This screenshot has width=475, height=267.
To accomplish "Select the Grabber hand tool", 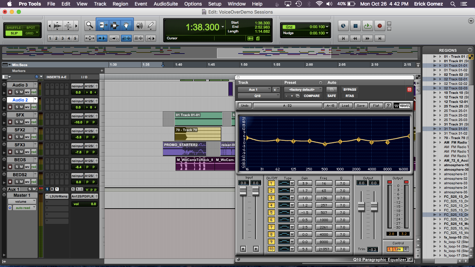I will tap(127, 25).
